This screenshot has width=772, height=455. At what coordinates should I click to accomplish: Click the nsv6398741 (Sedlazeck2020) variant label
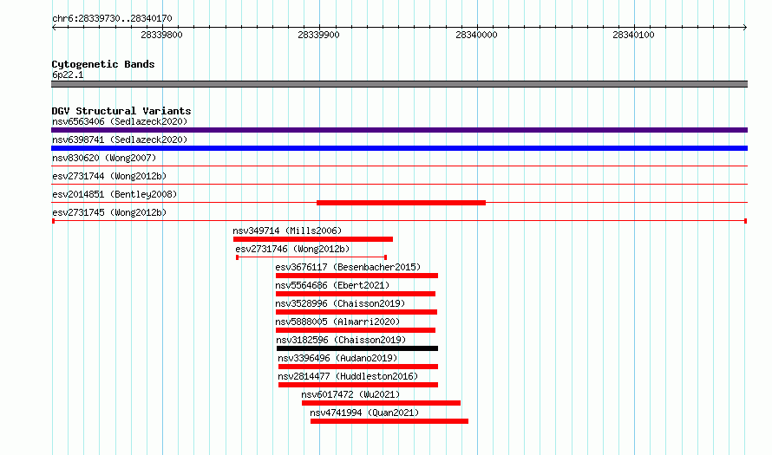point(120,140)
